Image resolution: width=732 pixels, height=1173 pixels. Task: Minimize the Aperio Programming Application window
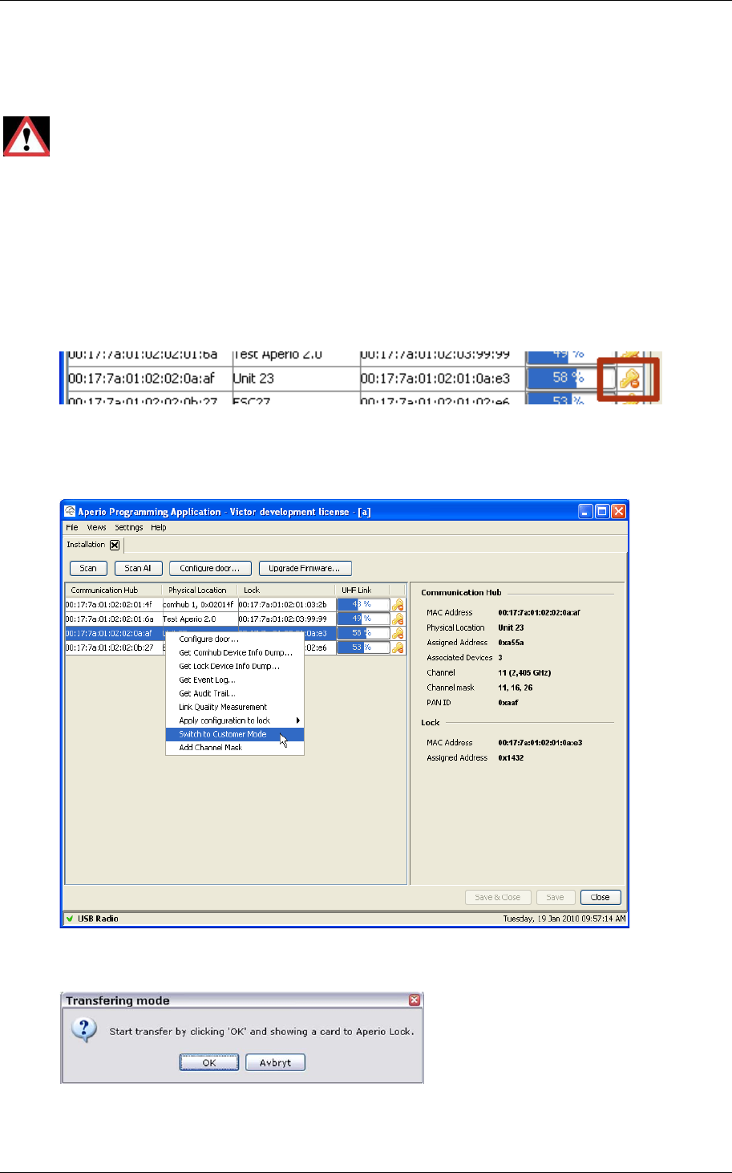click(586, 511)
